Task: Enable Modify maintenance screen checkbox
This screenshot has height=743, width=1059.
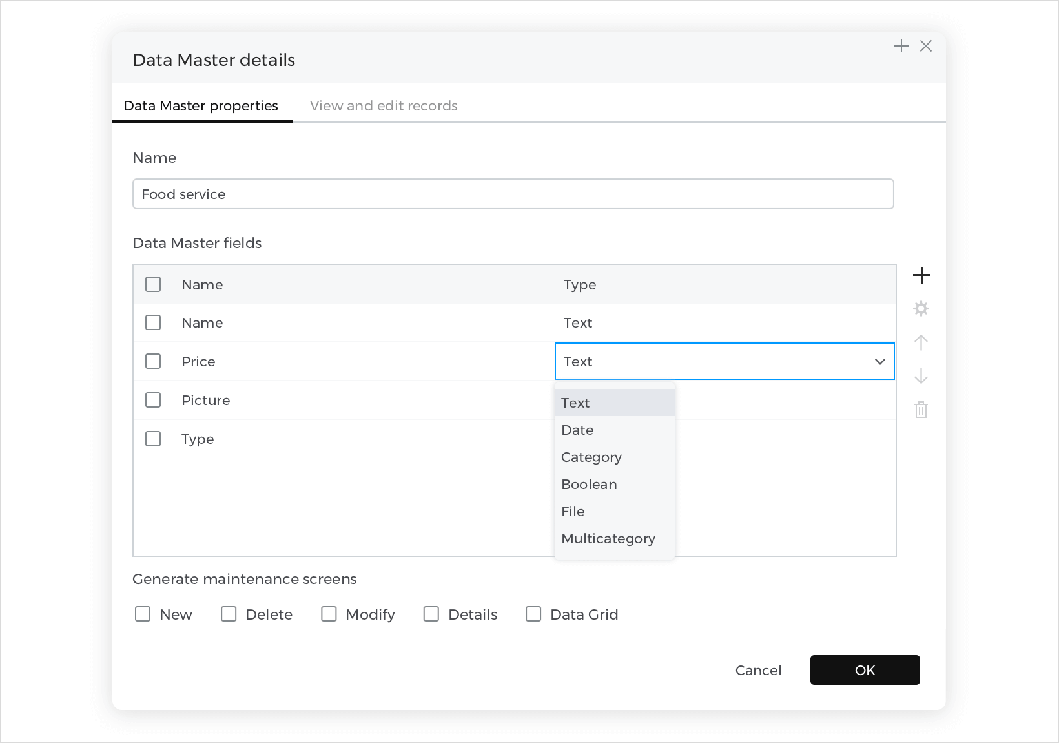Action: tap(329, 614)
